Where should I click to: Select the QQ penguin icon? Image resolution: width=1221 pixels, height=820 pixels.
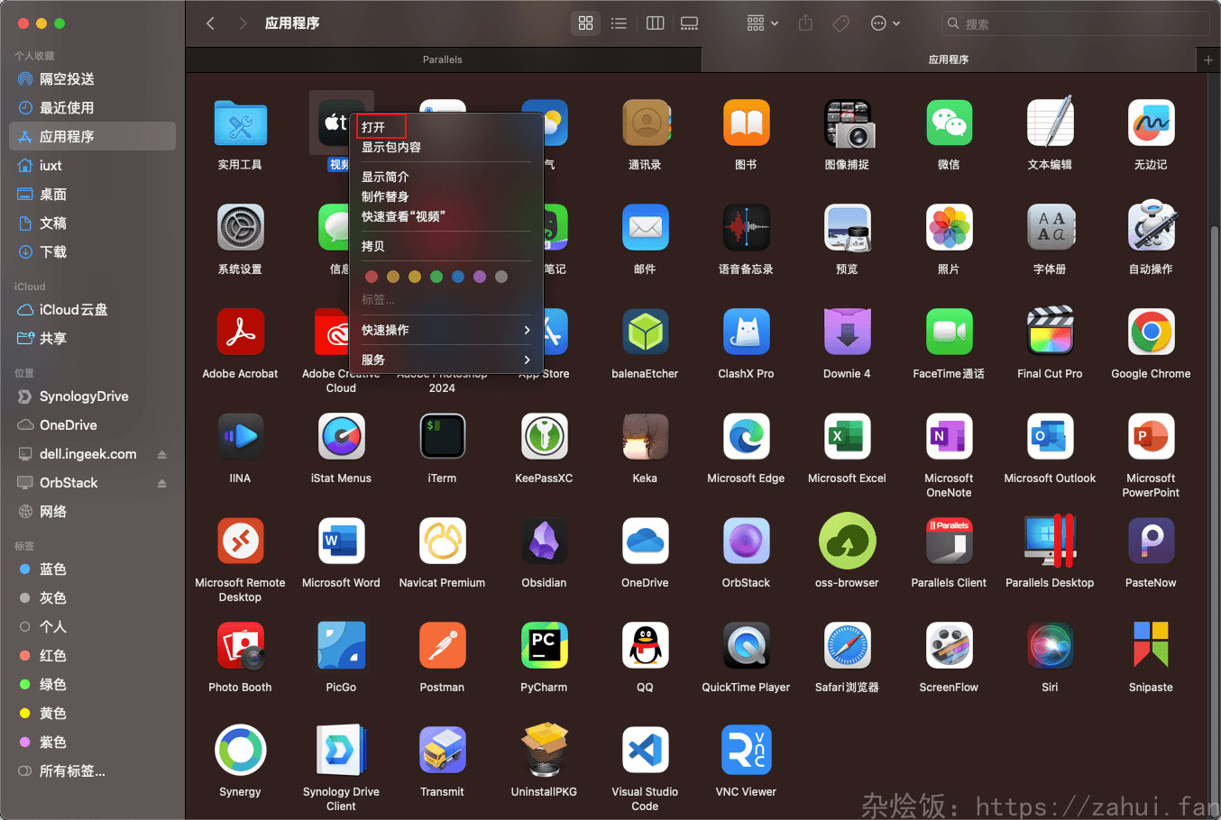coord(645,646)
